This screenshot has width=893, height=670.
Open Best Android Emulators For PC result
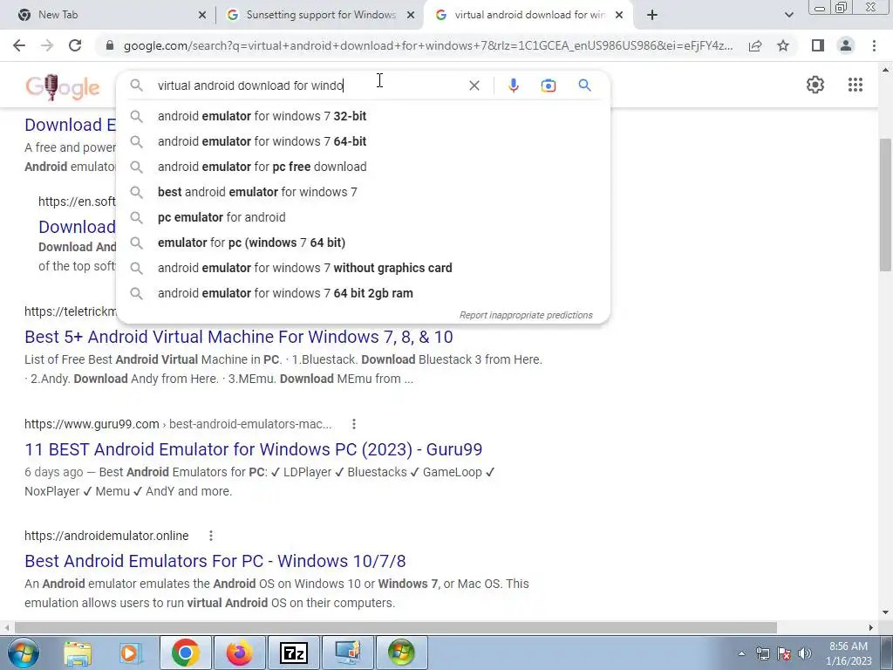tap(215, 561)
